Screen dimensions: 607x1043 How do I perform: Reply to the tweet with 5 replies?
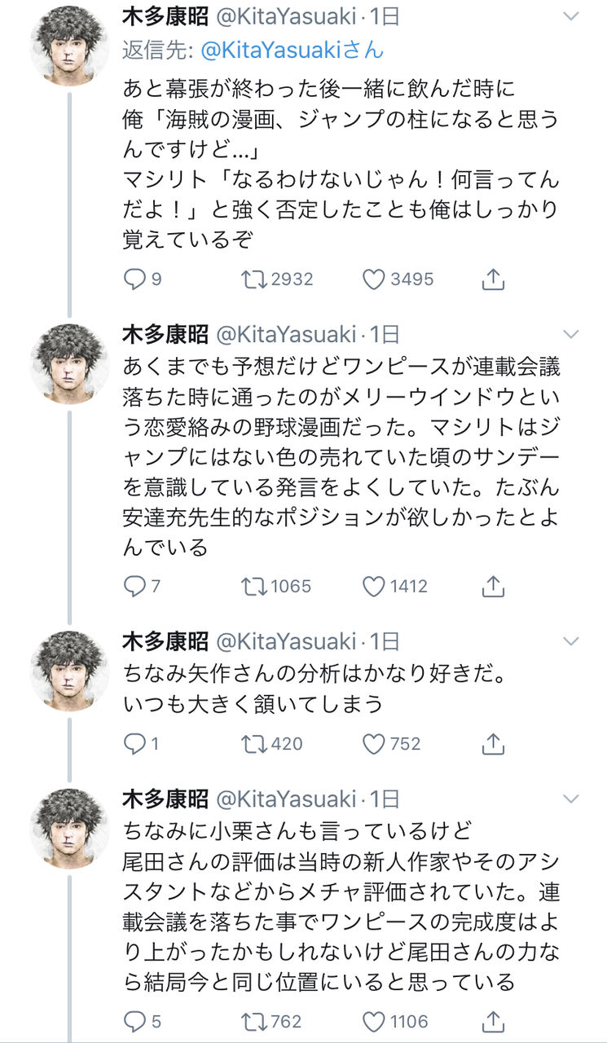(x=134, y=1021)
